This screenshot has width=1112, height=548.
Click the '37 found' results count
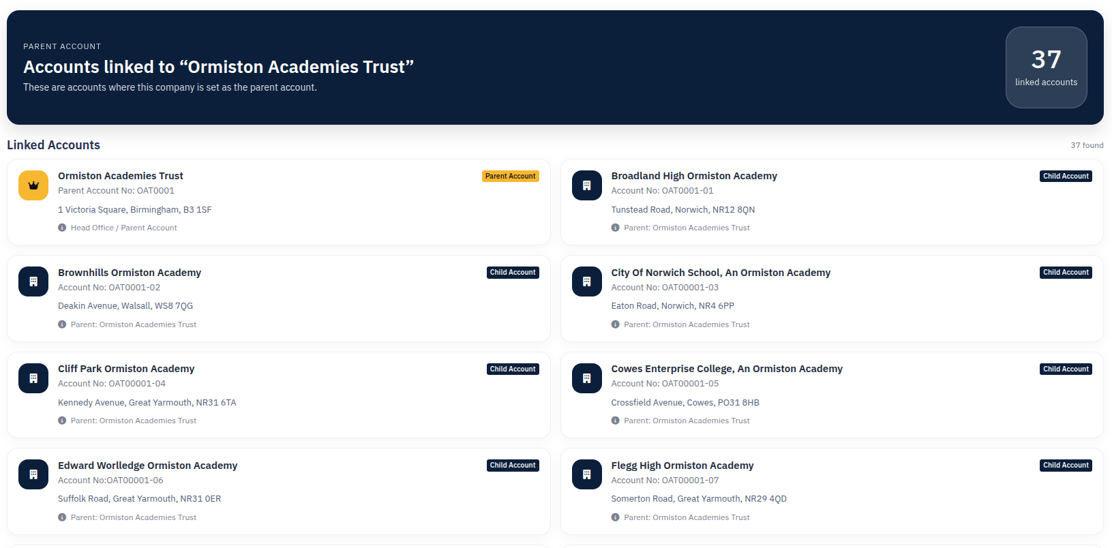[x=1087, y=145]
